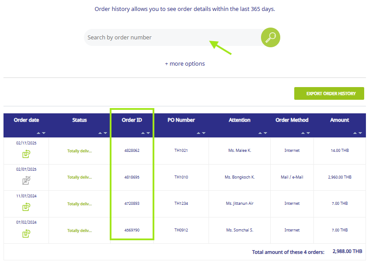Click disabled reorder icon for 02/07/2025 order
The height and width of the screenshot is (263, 369).
click(26, 180)
